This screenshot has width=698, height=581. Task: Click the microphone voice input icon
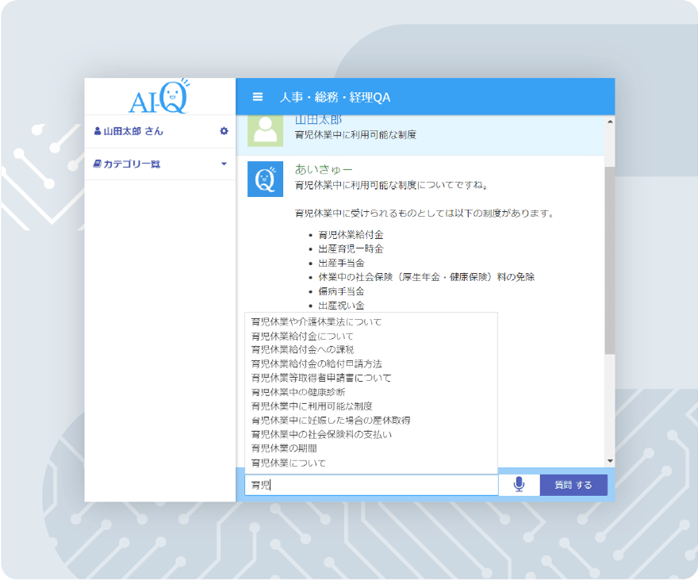tap(519, 484)
